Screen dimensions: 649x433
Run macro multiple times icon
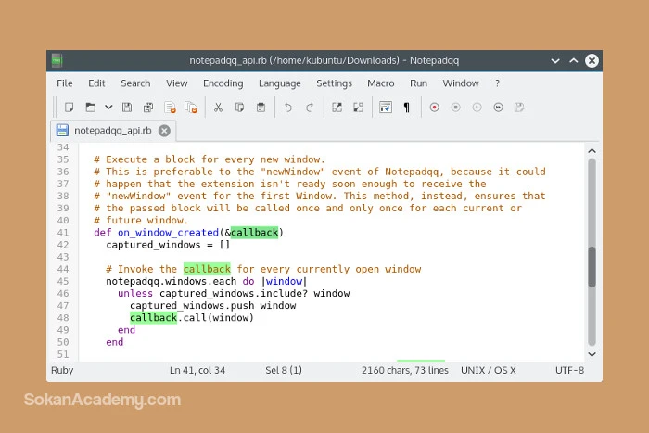499,108
